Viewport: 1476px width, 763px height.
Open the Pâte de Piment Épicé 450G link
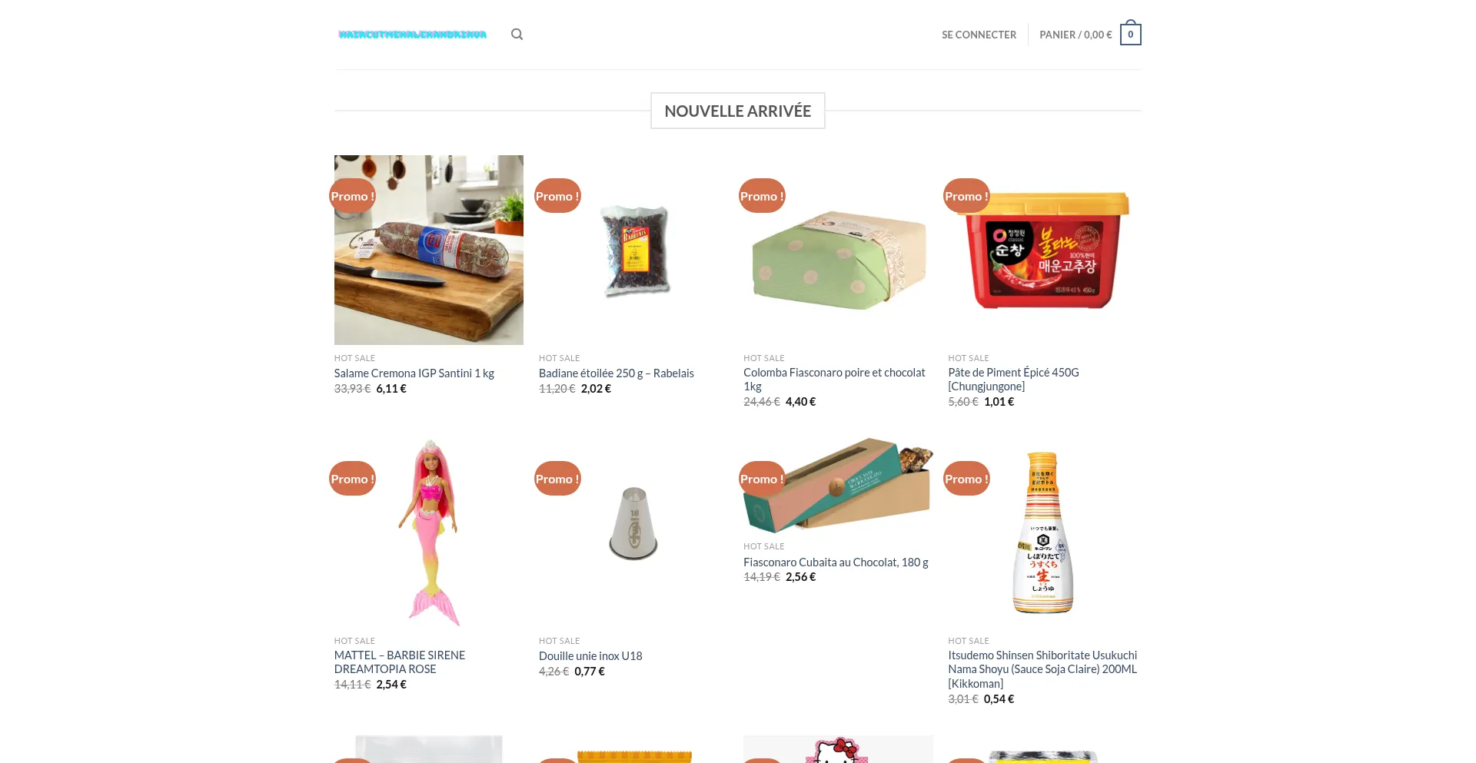coord(1013,380)
